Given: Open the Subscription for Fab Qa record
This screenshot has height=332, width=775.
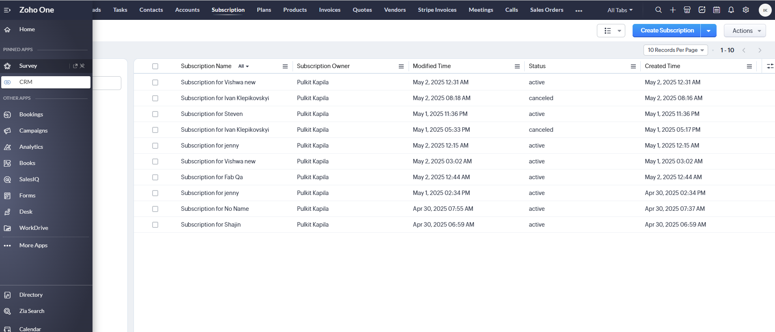Looking at the screenshot, I should pyautogui.click(x=212, y=177).
